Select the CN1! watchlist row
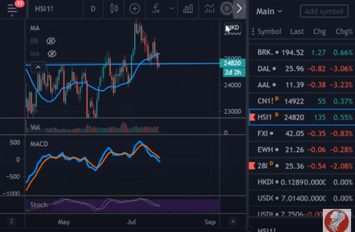This screenshot has height=232, width=355. pyautogui.click(x=302, y=101)
